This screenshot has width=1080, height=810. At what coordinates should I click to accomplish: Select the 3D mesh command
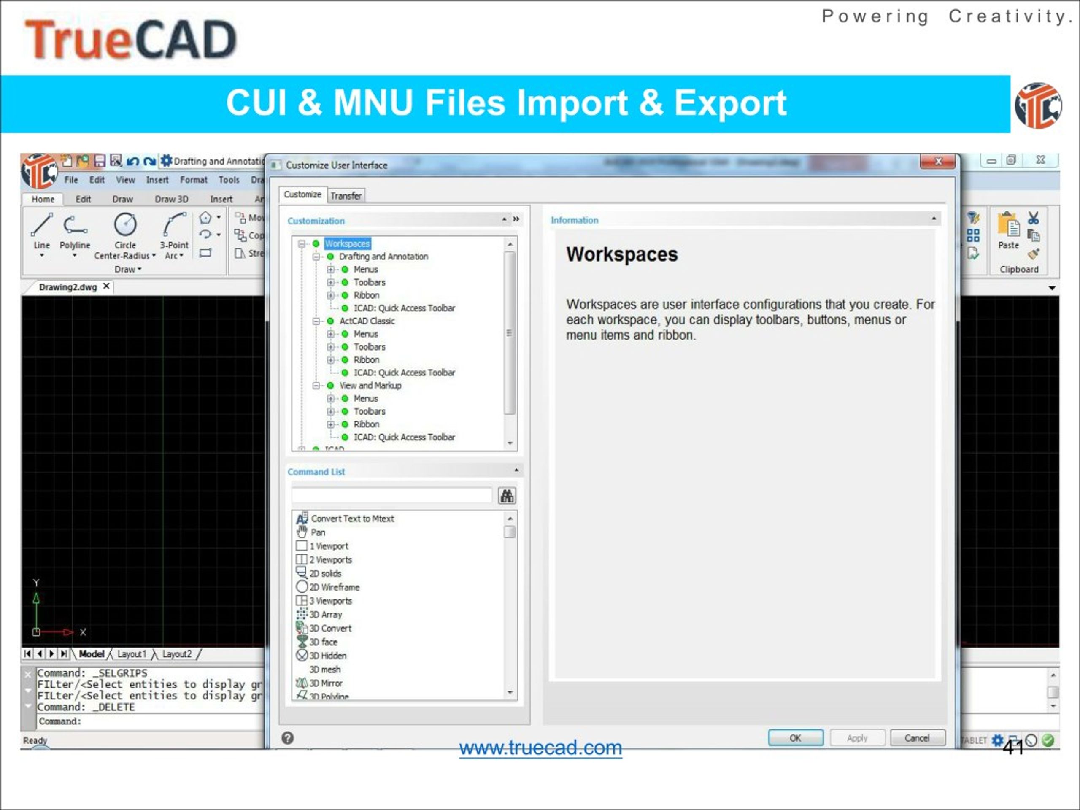point(325,669)
